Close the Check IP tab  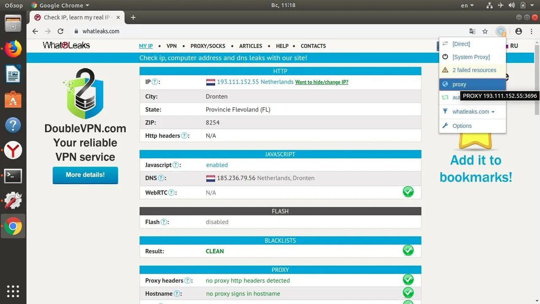[118, 17]
